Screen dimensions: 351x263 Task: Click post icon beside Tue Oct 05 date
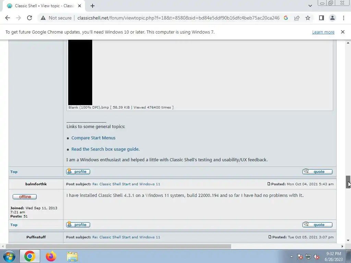[270, 237]
